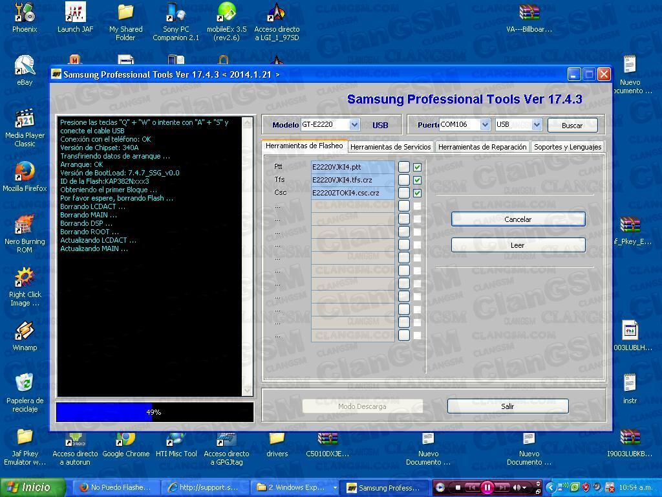The height and width of the screenshot is (497, 662).
Task: Click the 49% progress bar
Action: pos(155,412)
